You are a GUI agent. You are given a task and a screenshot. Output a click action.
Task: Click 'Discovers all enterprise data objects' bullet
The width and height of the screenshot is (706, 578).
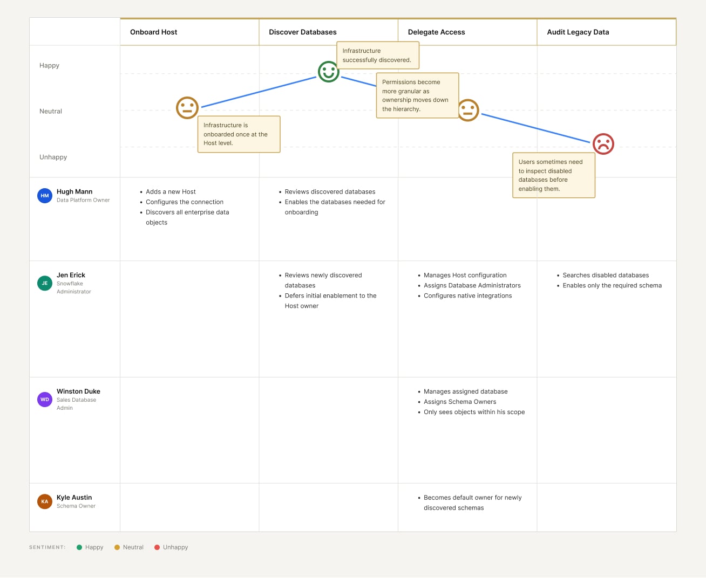187,217
